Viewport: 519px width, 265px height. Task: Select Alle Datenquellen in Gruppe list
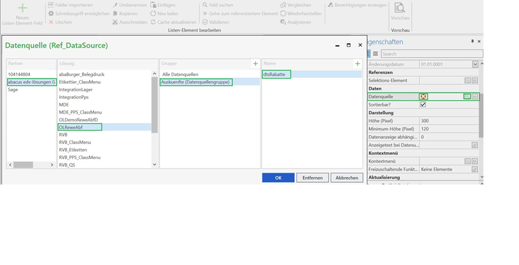coord(180,74)
